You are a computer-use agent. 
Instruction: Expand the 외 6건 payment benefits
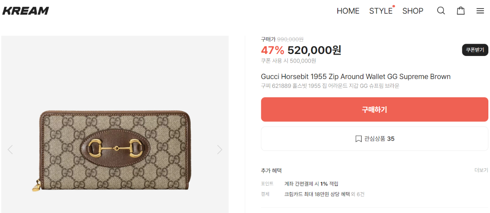(x=358, y=194)
